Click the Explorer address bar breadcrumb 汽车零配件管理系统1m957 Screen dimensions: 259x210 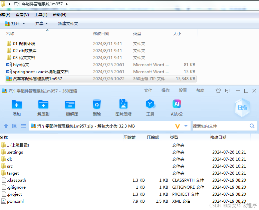click(x=38, y=4)
